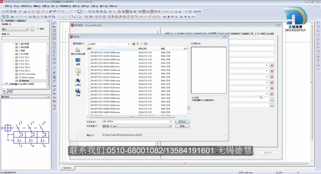Open the first dropdown arrow in parts management form

tap(267, 65)
